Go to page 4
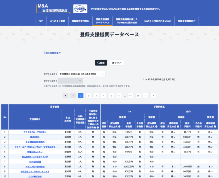 pos(103,96)
